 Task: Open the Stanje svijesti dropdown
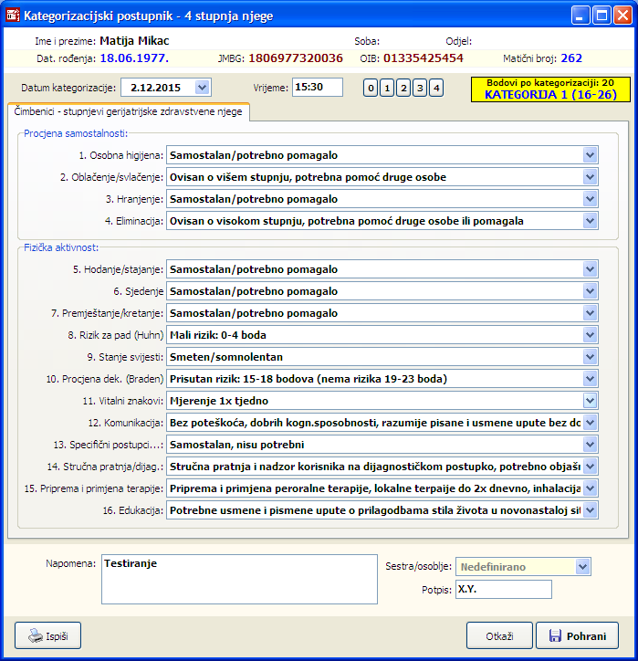tap(591, 357)
